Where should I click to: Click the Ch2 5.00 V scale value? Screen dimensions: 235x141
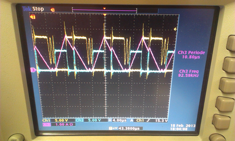[x=95, y=120]
